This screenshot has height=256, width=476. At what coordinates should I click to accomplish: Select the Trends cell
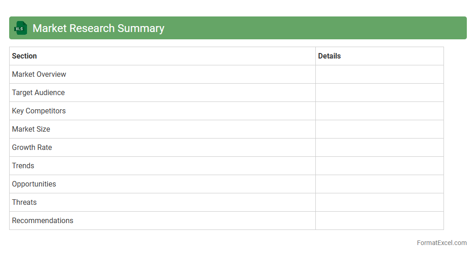[23, 165]
